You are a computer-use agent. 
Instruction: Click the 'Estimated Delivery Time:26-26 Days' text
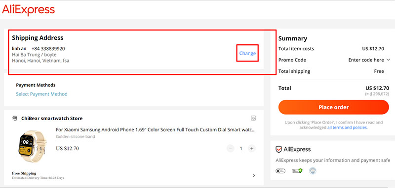coord(38,178)
